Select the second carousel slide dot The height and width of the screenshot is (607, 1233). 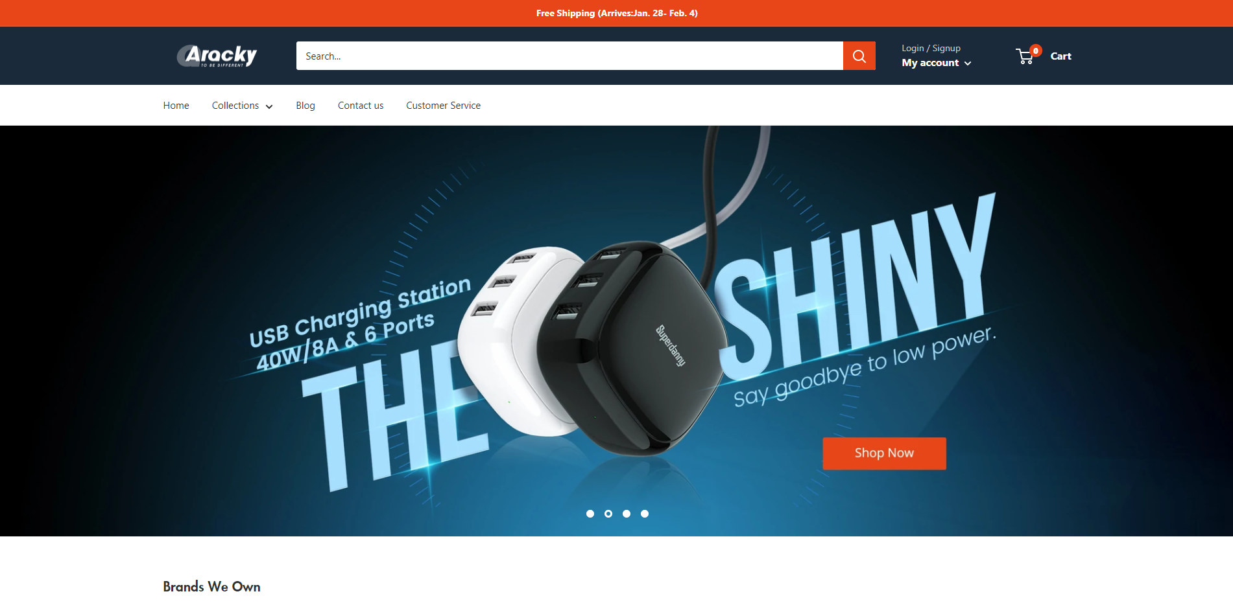[608, 514]
